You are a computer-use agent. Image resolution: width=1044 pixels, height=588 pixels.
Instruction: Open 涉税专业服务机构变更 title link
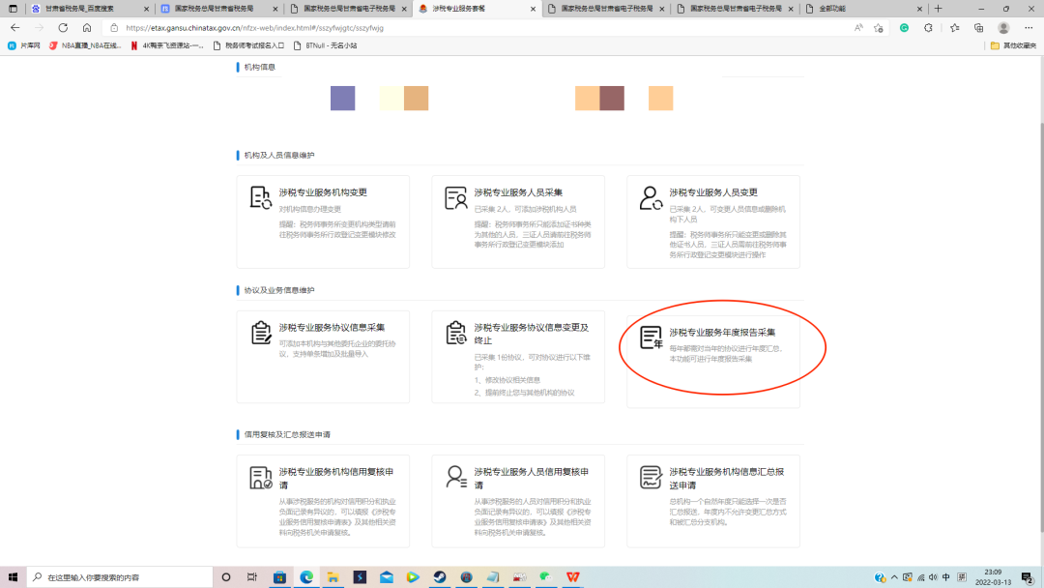pos(323,192)
